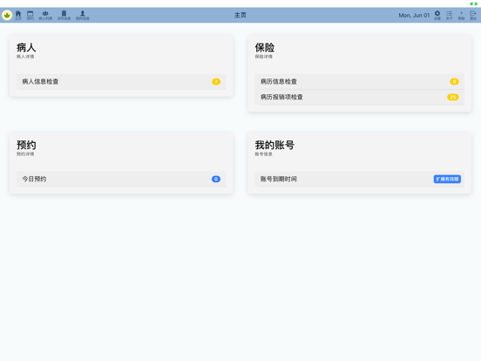
Task: Click the 主页 page title in header
Action: pos(240,15)
